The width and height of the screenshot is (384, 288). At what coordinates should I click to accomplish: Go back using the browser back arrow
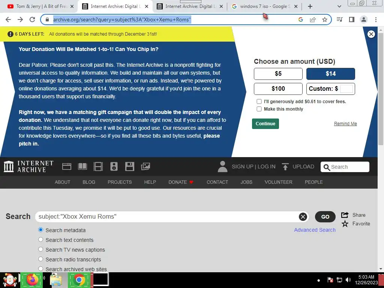click(x=8, y=19)
